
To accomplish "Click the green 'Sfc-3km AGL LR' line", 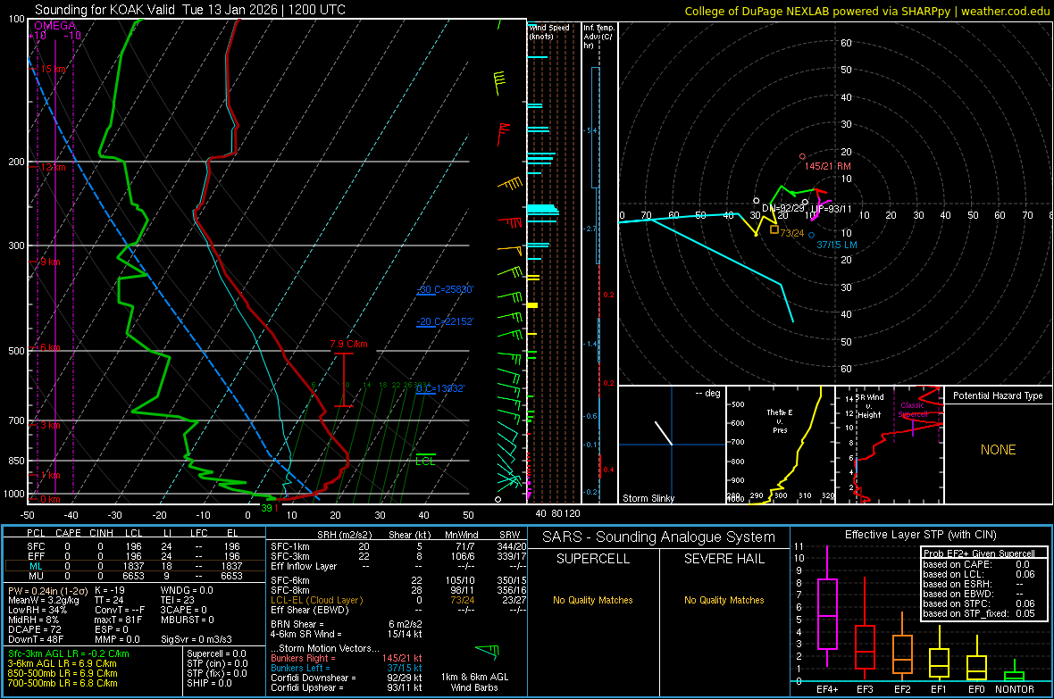I will tap(69, 653).
